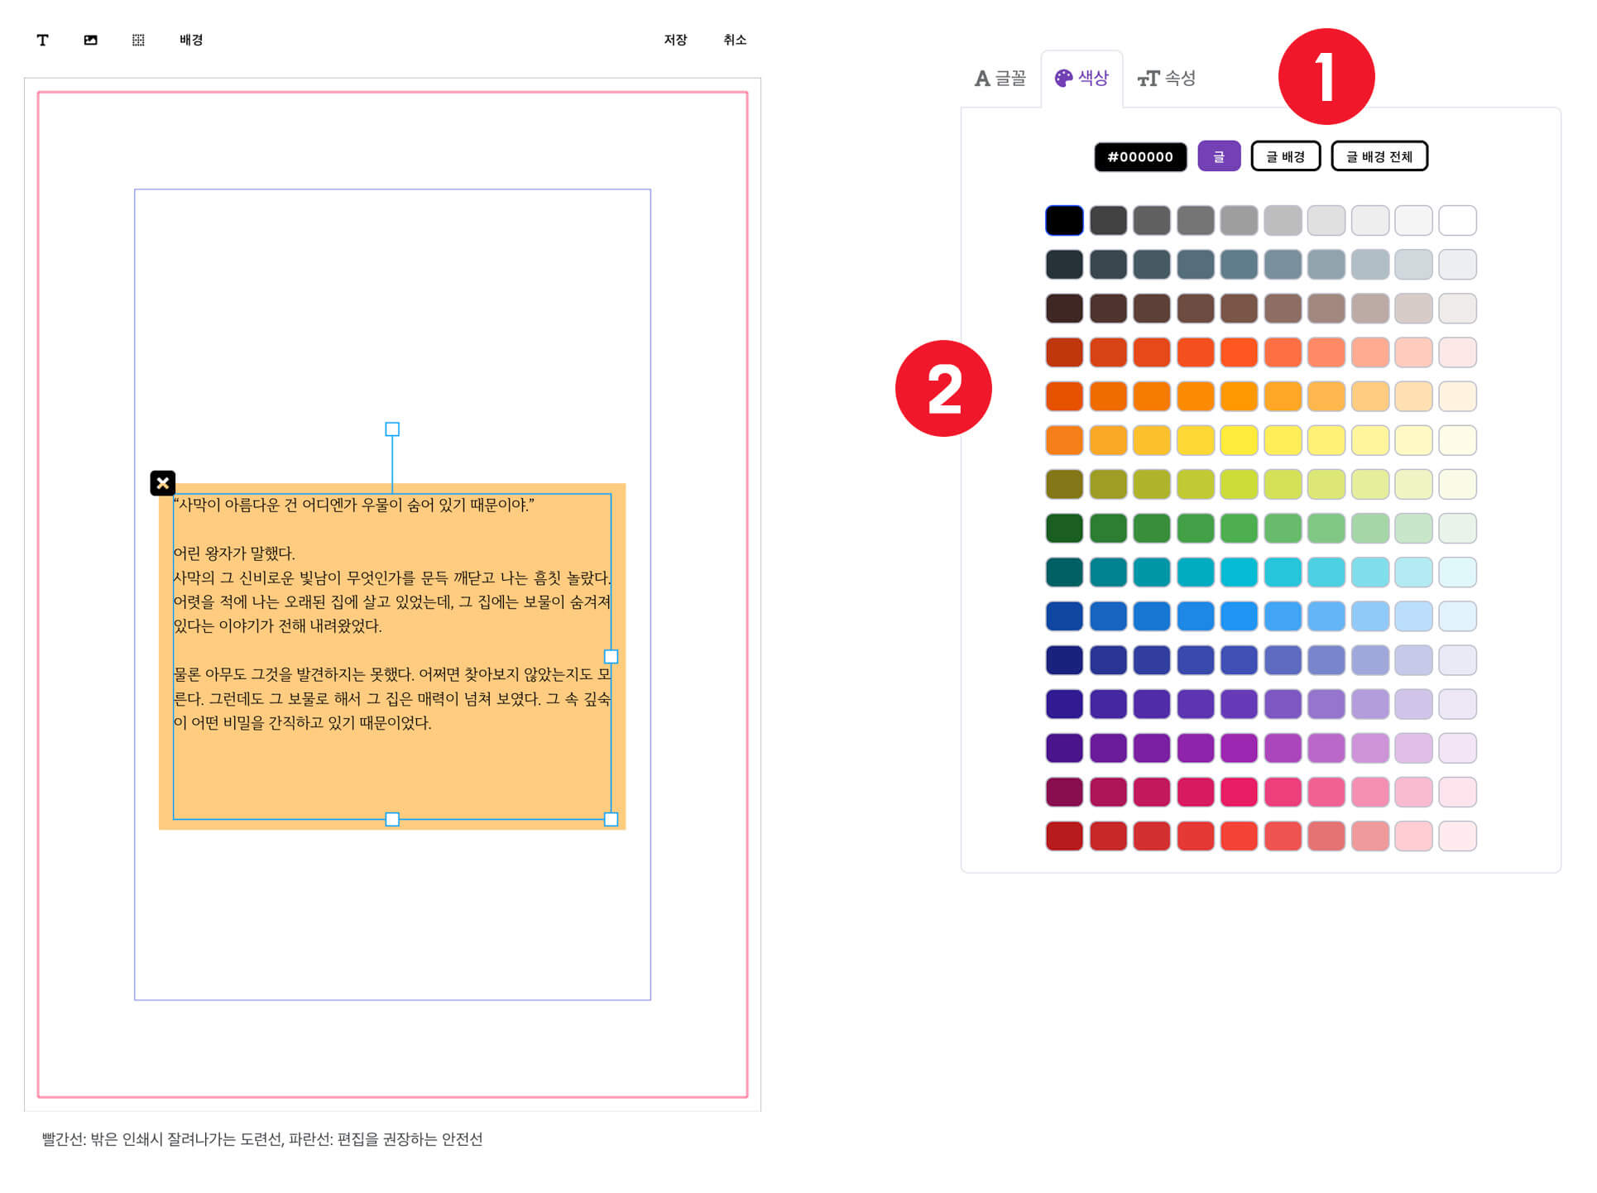This screenshot has height=1193, width=1597.
Task: Click the dotted grid icon in toolbar
Action: coord(139,40)
